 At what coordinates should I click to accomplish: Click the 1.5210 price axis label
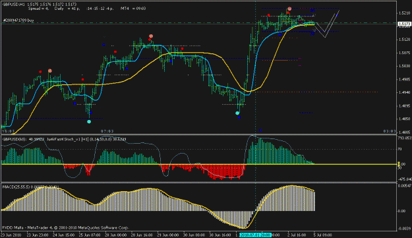point(404,13)
